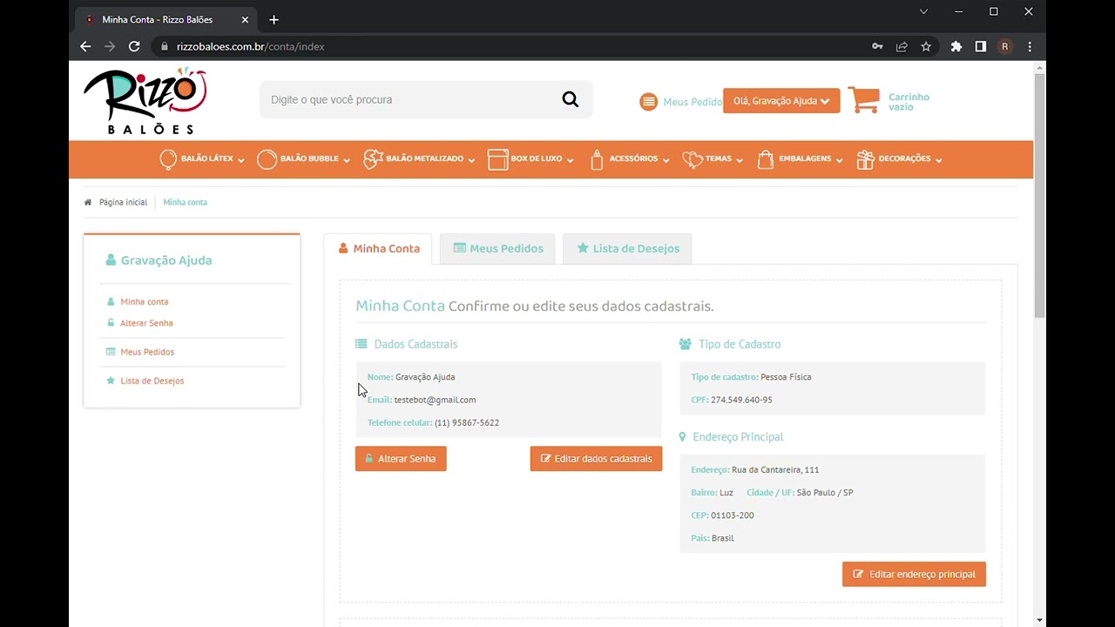Select the Minha Conta tab
The width and height of the screenshot is (1115, 627).
(378, 248)
